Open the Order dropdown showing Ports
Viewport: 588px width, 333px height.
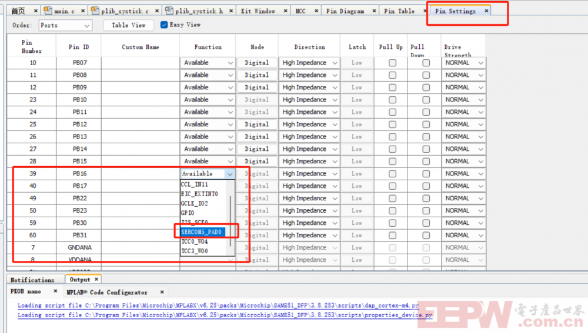tap(65, 25)
